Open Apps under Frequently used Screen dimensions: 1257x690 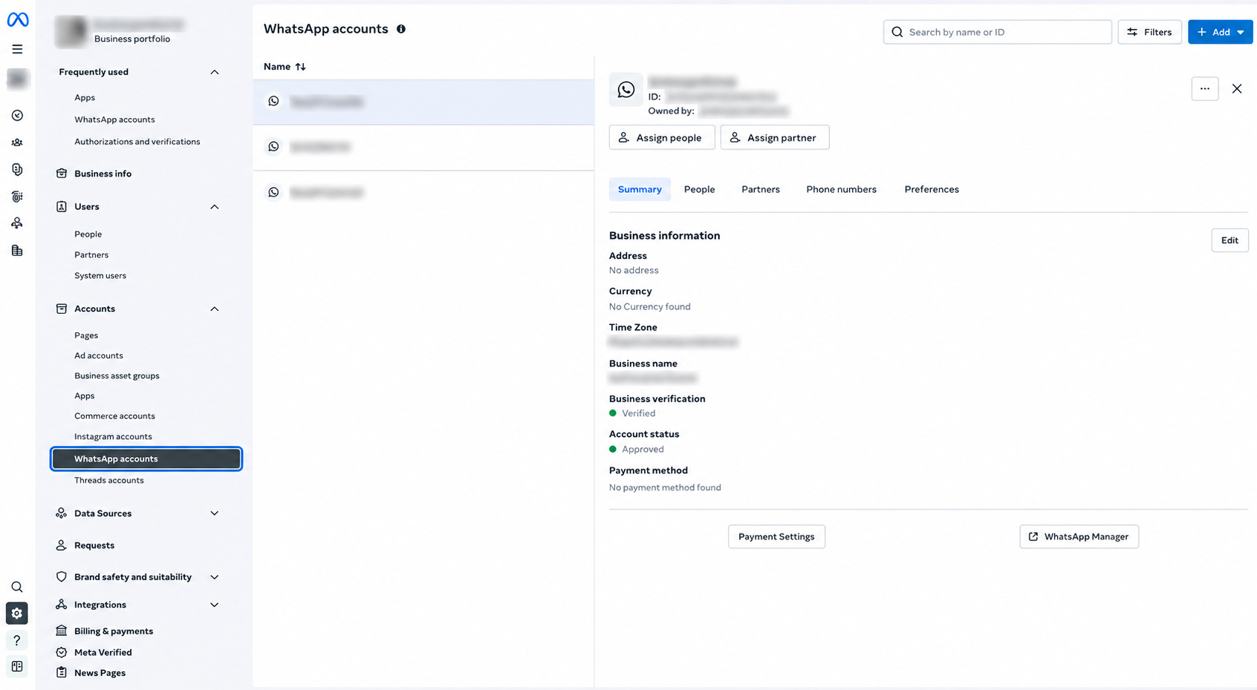[x=85, y=98]
